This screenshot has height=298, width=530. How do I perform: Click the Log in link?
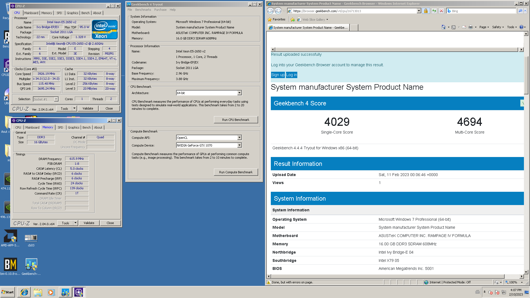[291, 75]
